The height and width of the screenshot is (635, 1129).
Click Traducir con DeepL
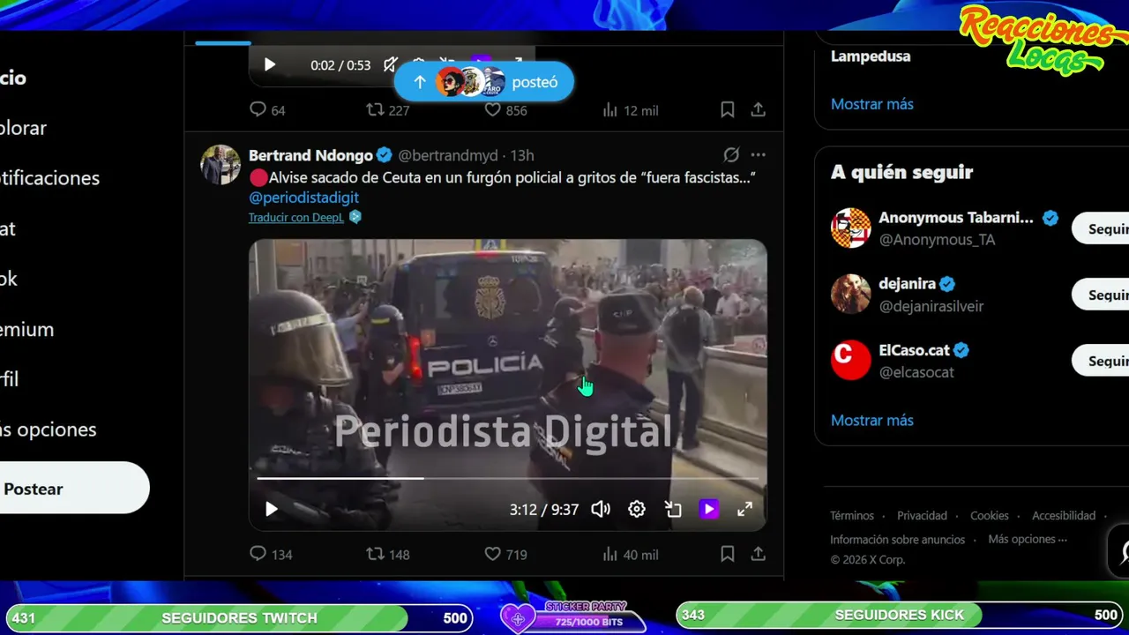tap(296, 217)
